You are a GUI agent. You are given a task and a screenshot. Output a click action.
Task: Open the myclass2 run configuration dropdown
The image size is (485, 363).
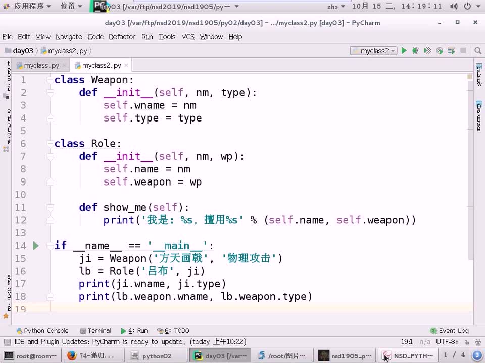tap(373, 51)
